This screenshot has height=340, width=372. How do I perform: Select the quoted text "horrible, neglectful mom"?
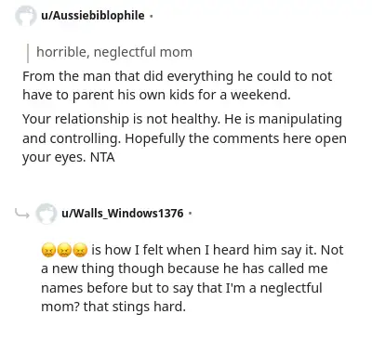[x=114, y=52]
